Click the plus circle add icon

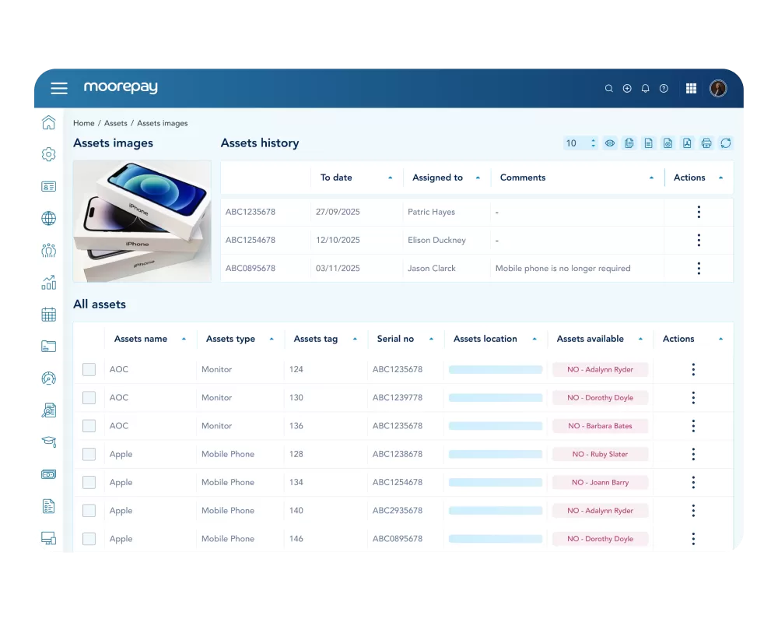tap(627, 89)
